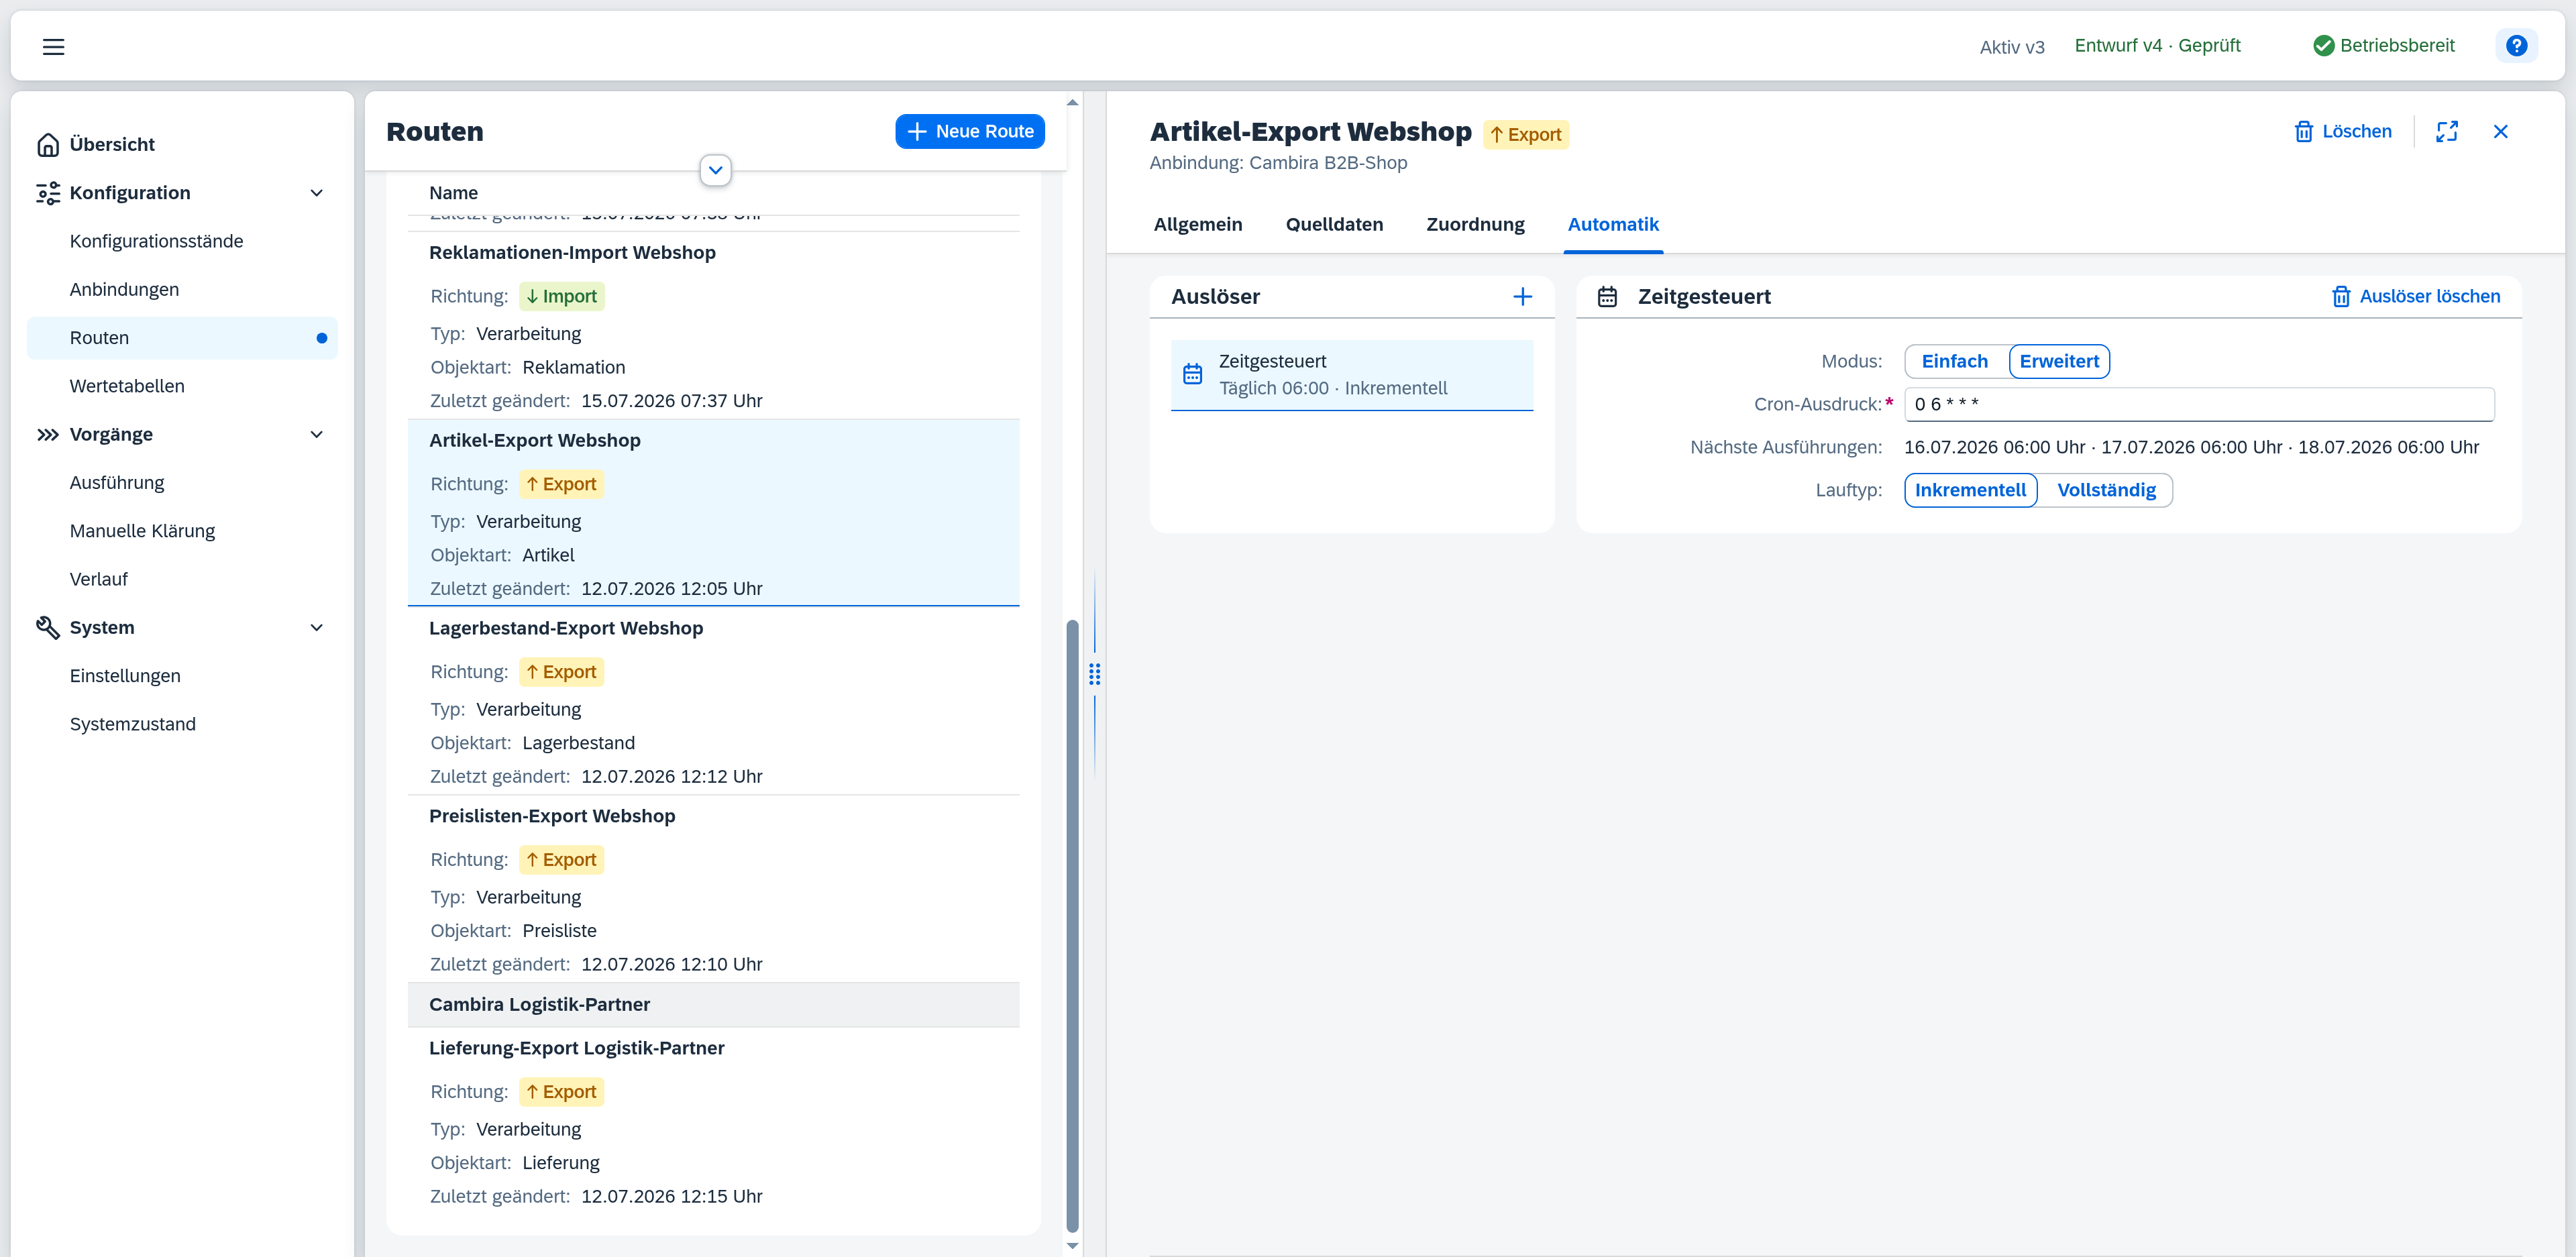This screenshot has height=1257, width=2576.
Task: Click the Konfiguration sliders icon
Action: pyautogui.click(x=48, y=193)
